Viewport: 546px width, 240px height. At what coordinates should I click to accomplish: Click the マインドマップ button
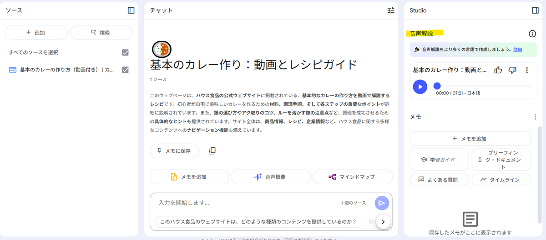point(353,177)
